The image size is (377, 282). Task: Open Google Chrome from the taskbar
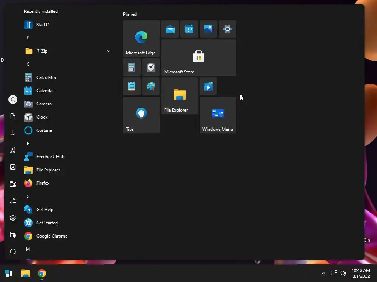42,273
